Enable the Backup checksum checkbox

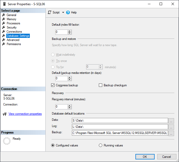[100, 85]
